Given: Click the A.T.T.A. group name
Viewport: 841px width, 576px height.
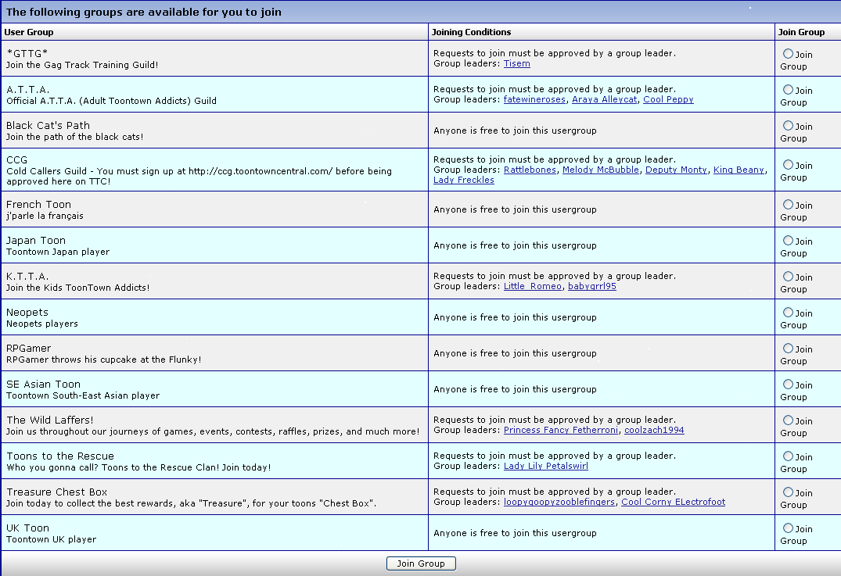Looking at the screenshot, I should pyautogui.click(x=28, y=89).
